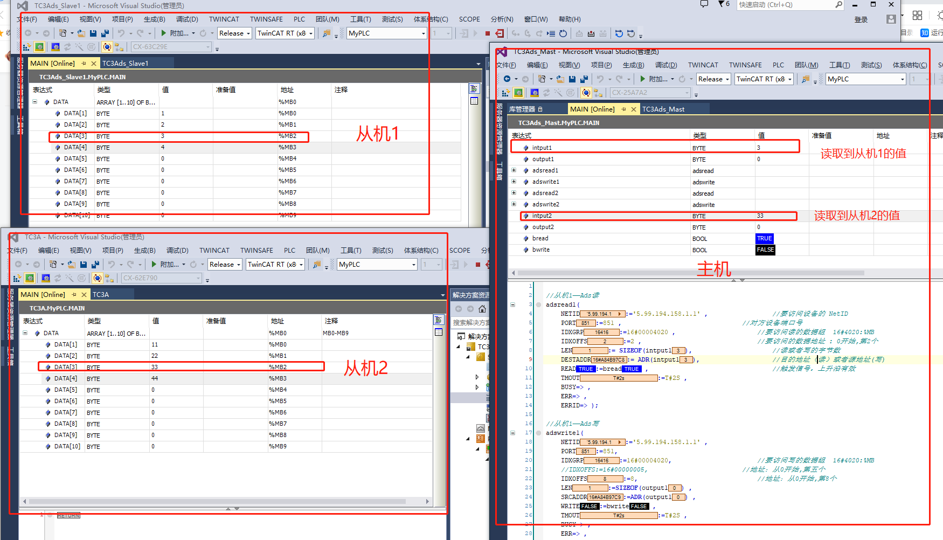Open 文件(F) menu in TC3Ads_Mast window
The image size is (943, 540).
click(506, 65)
